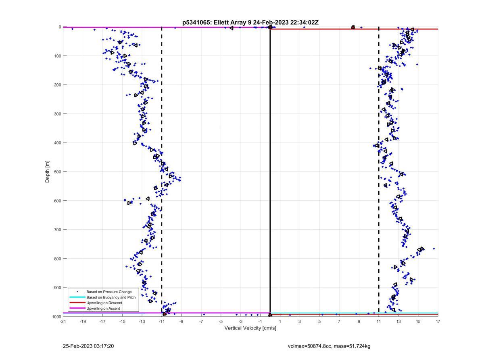Click legend entry 'Upwelling on Ascent'

point(103,309)
